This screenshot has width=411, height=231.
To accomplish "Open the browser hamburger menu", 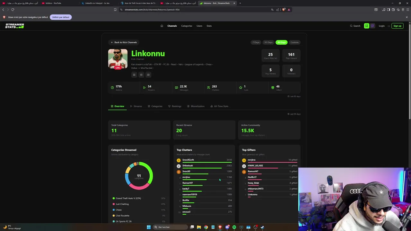I will (407, 10).
